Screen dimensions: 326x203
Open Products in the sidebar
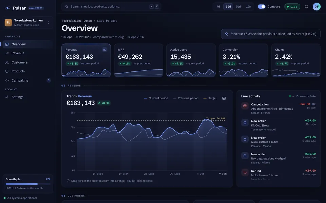[28, 71]
